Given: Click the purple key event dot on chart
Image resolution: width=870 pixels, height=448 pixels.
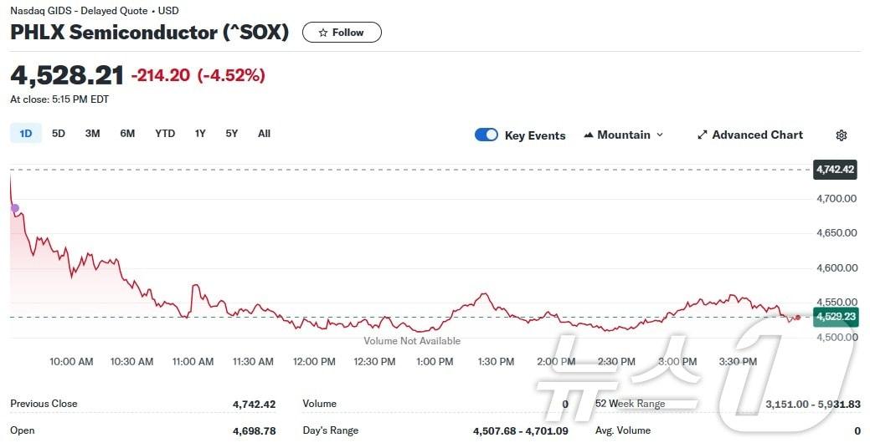Looking at the screenshot, I should [x=14, y=208].
